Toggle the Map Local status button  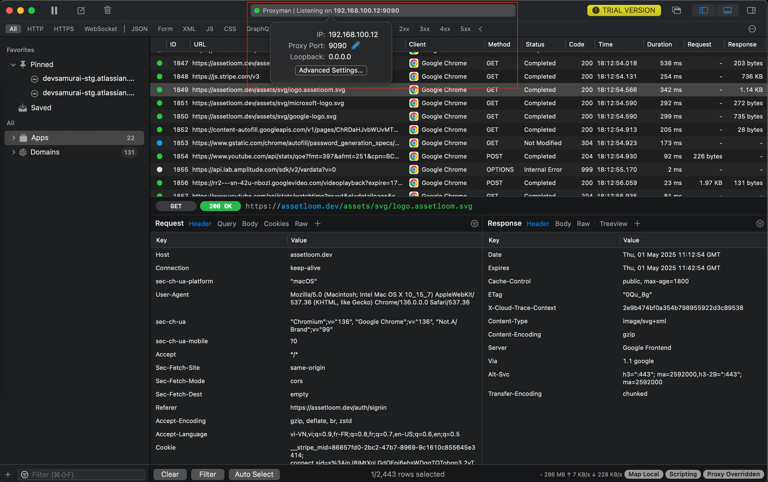point(644,474)
